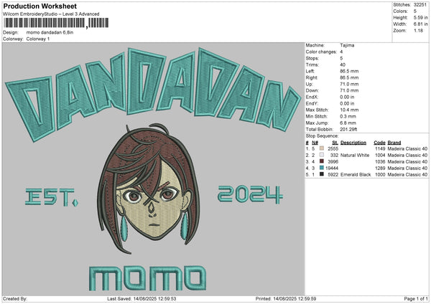Click the 'Stops:' label
Image resolution: width=431 pixels, height=304 pixels.
[312, 58]
